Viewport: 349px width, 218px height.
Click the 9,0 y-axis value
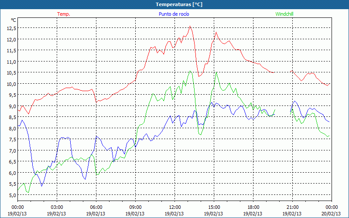click(13, 106)
